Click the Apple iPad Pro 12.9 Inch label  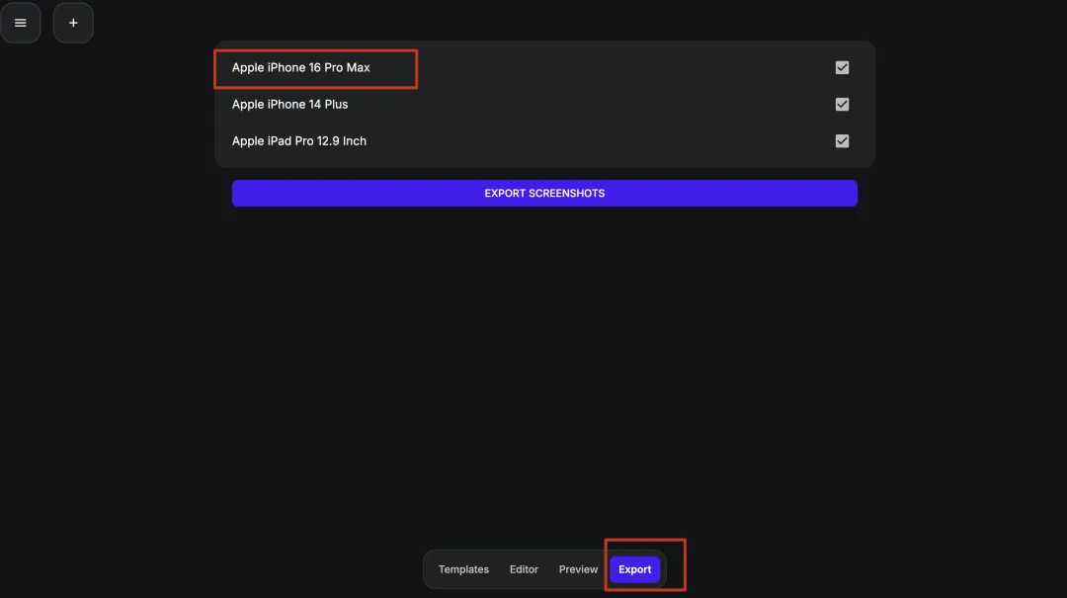point(299,141)
